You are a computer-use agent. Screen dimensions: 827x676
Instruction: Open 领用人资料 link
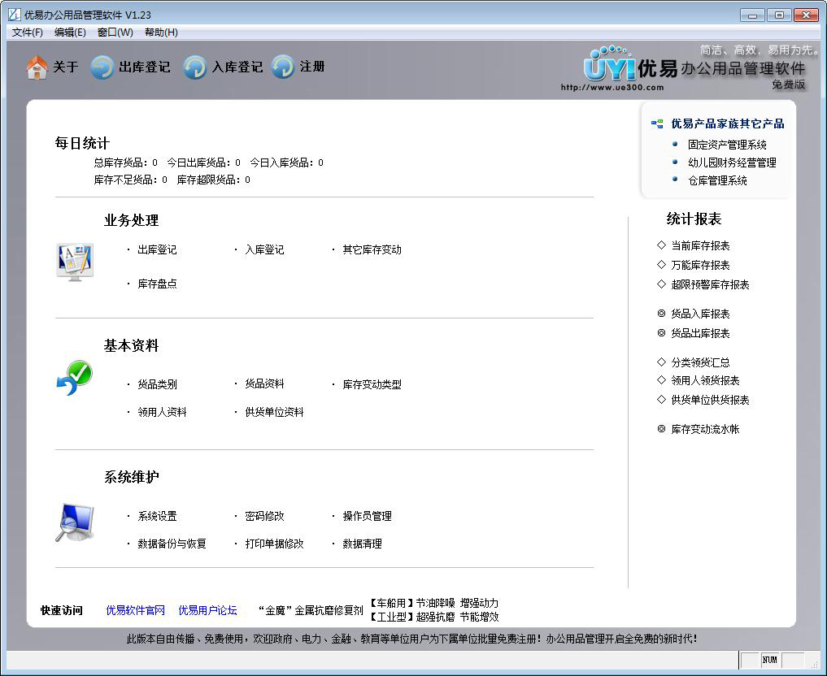(162, 412)
